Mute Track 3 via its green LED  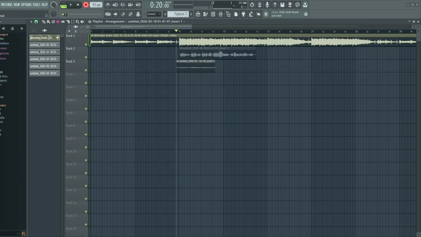[x=86, y=70]
